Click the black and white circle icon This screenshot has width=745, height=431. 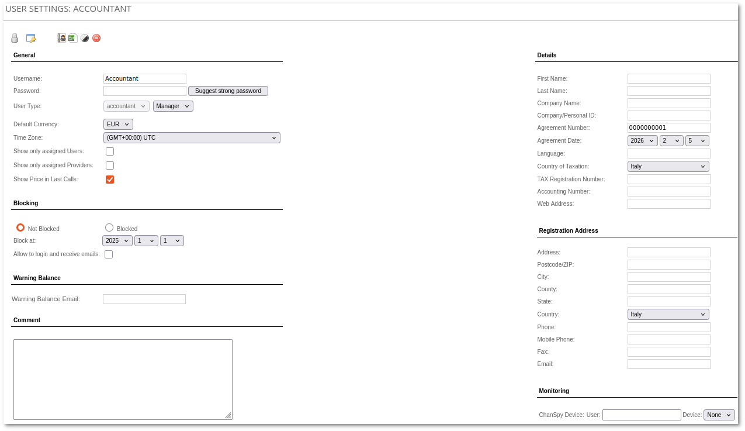click(85, 38)
